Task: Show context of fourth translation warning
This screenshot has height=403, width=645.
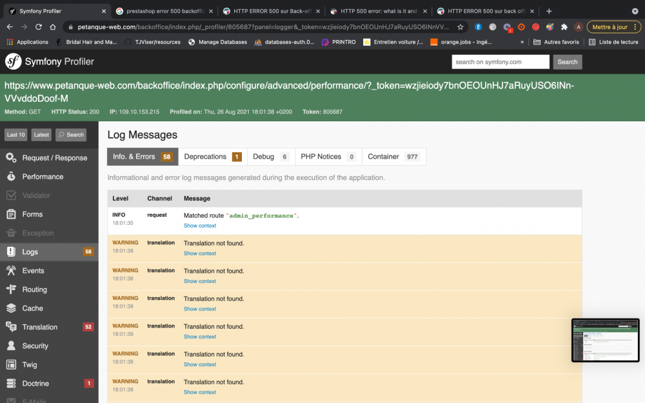Action: click(x=200, y=337)
